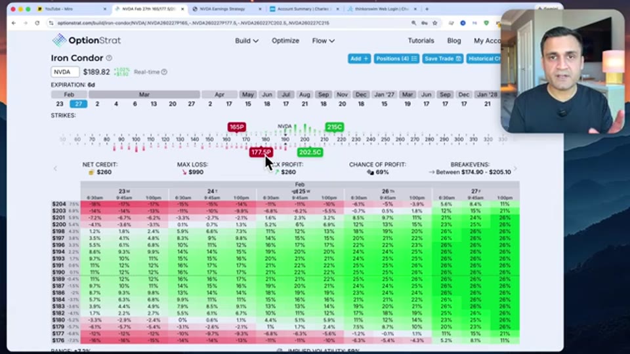
Task: Click the Add + button
Action: [x=359, y=58]
